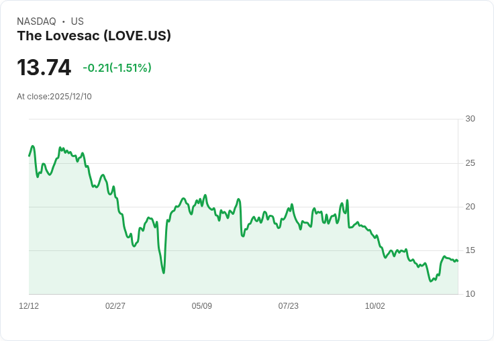
Task: Click the -0.21(-1.51%) price change
Action: 117,68
